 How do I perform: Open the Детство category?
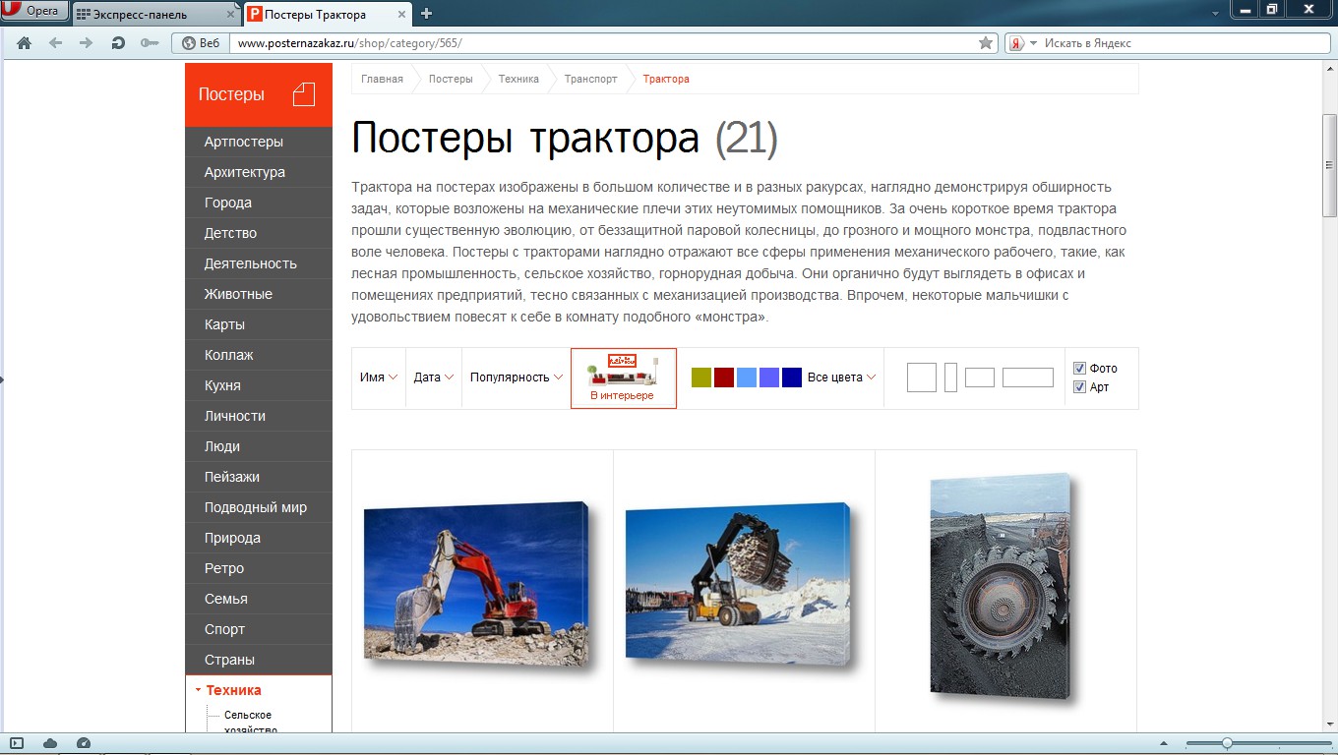tap(259, 233)
